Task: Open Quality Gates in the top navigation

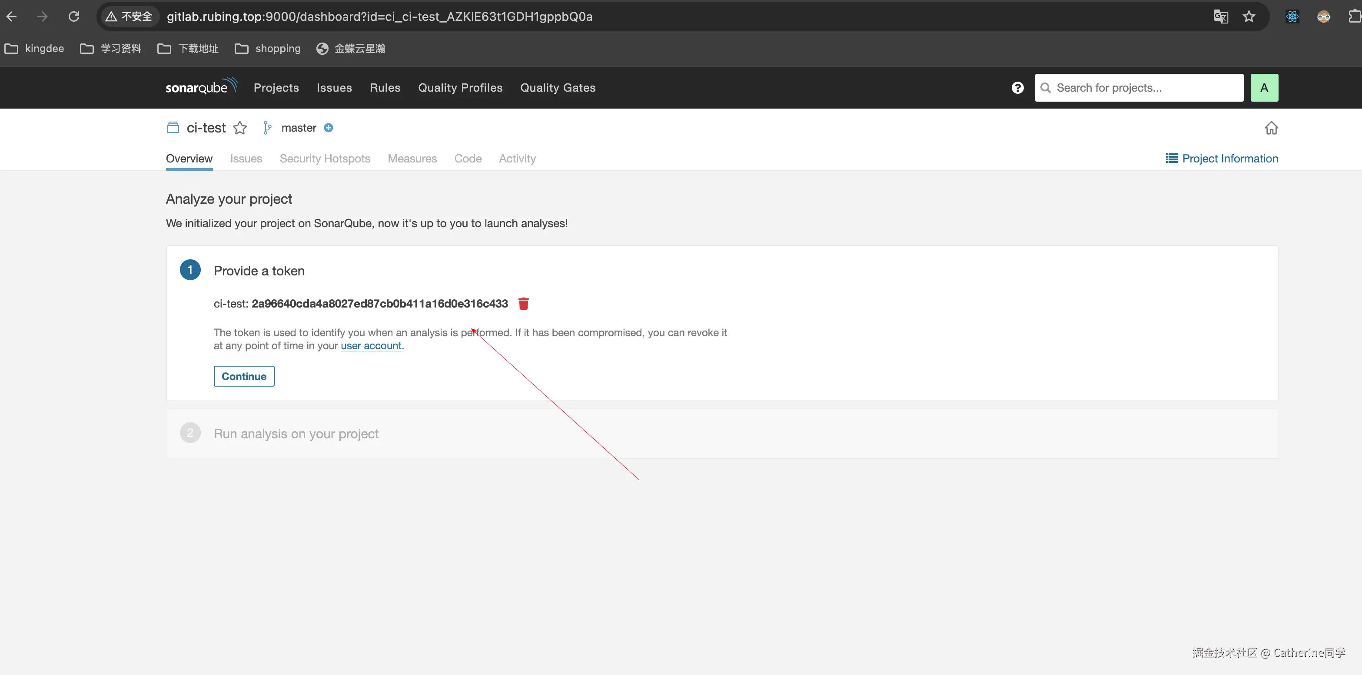Action: tap(557, 88)
